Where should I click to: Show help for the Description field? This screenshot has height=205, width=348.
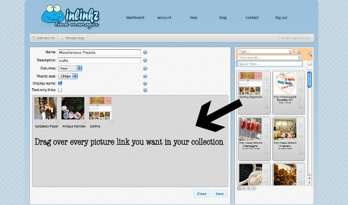145,60
